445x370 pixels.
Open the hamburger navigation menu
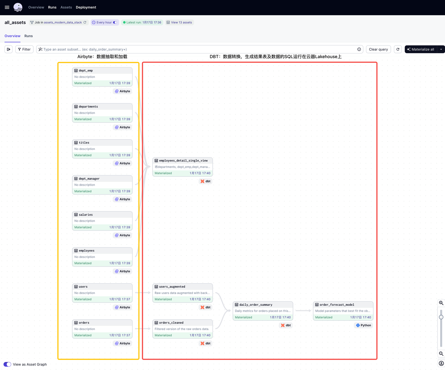[x=7, y=7]
